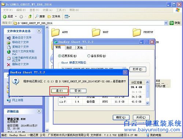This screenshot has height=139, width=183.
Task: Click the green Back arrow icon
Action: (5, 17)
